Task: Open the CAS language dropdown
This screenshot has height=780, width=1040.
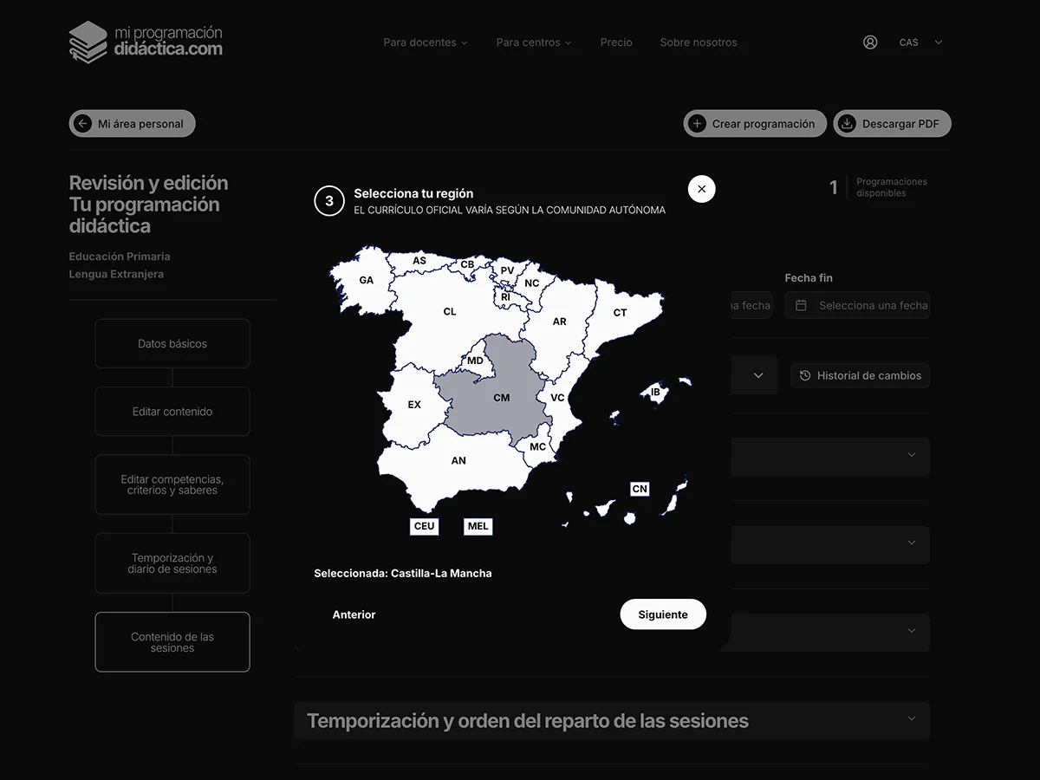Action: 920,42
